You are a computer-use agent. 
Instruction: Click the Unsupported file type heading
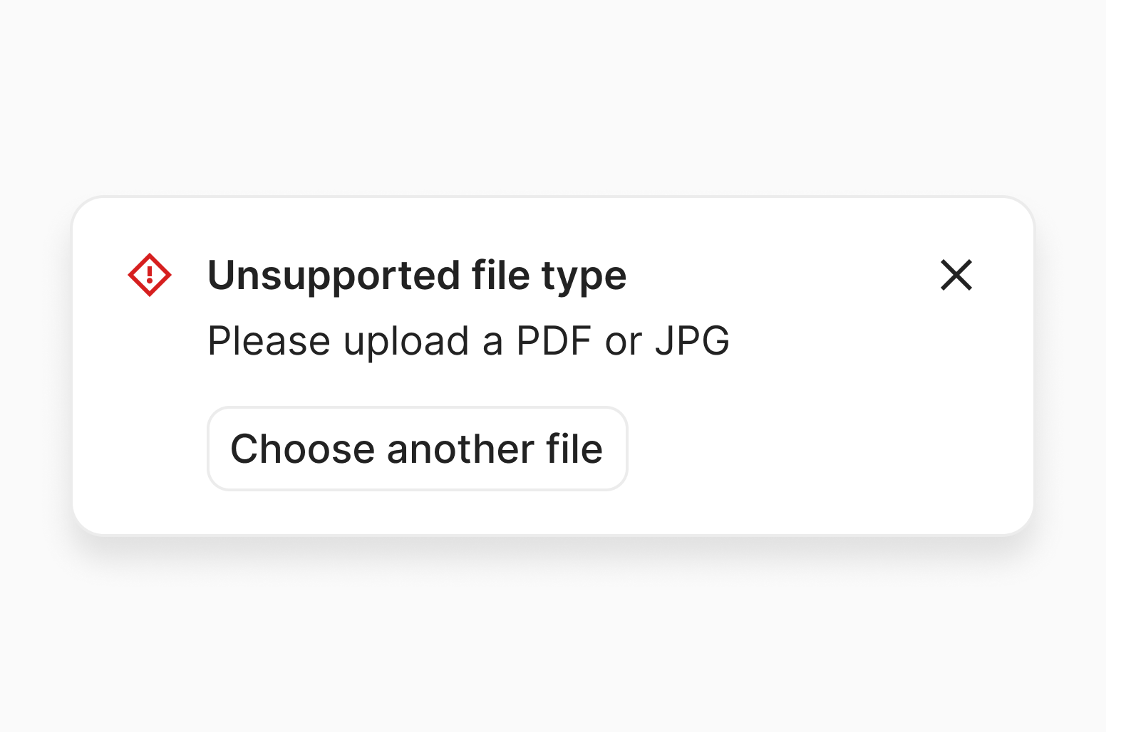(417, 276)
